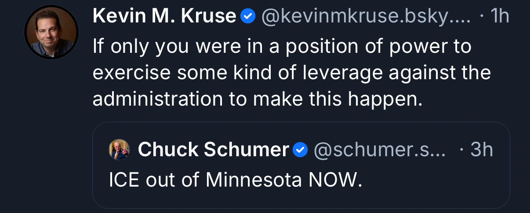Click Chuck Schumer's blue verified checkmark
This screenshot has width=530, height=213.
[300, 150]
